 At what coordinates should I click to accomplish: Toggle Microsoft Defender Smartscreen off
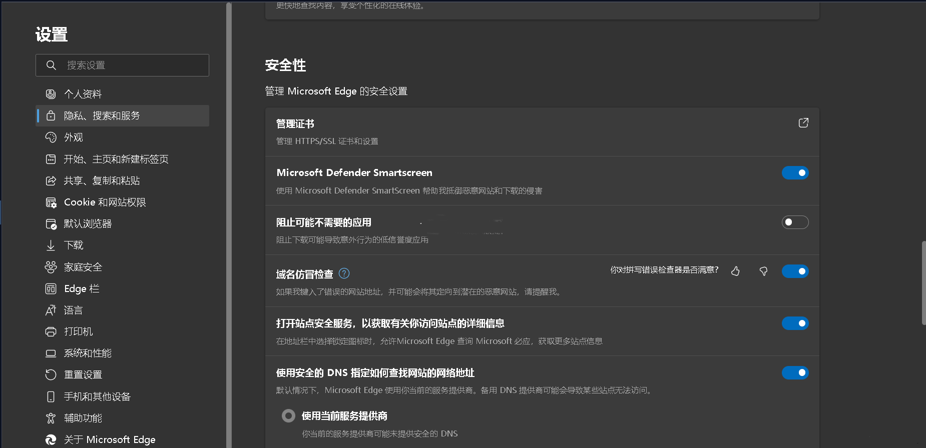(x=795, y=172)
